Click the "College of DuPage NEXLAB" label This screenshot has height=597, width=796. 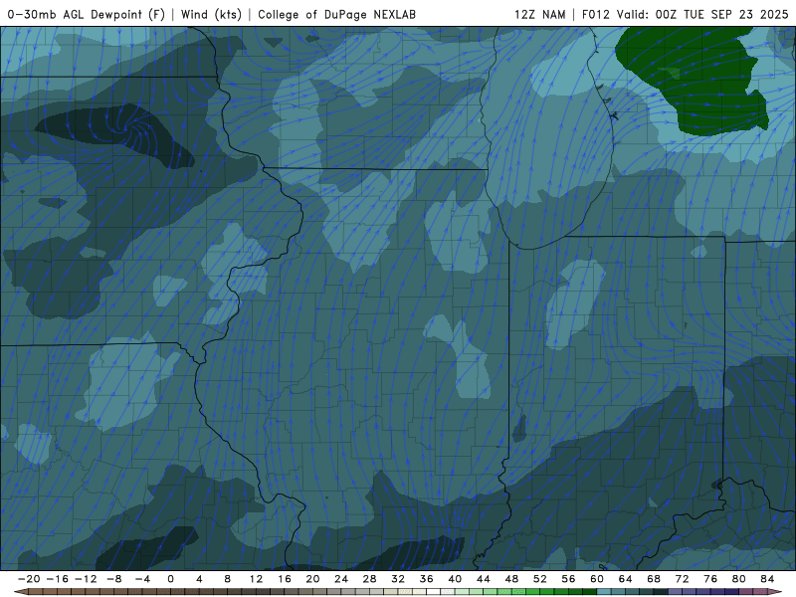pos(336,14)
